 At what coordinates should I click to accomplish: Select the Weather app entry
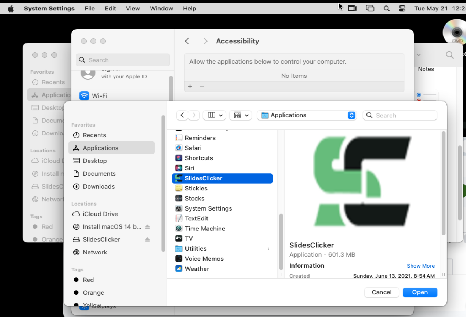222,269
